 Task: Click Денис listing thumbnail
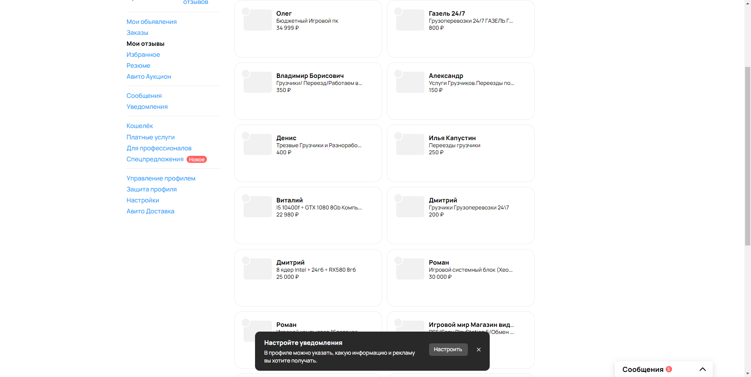coord(257,144)
